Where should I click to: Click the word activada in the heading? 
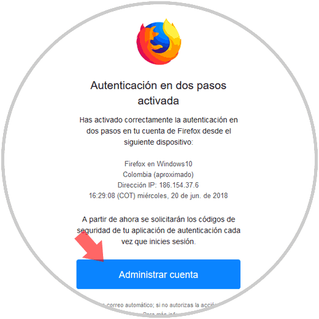[x=158, y=101]
